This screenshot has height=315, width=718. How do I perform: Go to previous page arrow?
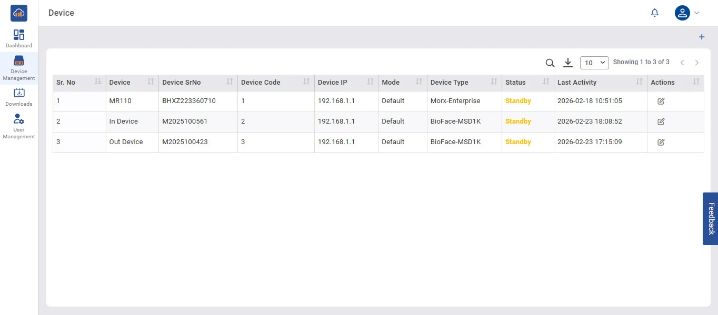click(682, 63)
